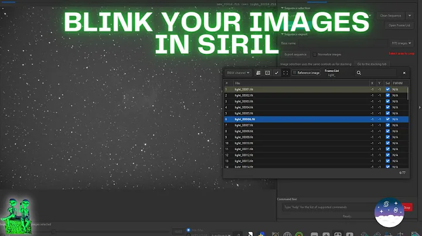Click the zoom in plus icon in bottom toolbar
Screen dimensions: 422x236
point(326,234)
